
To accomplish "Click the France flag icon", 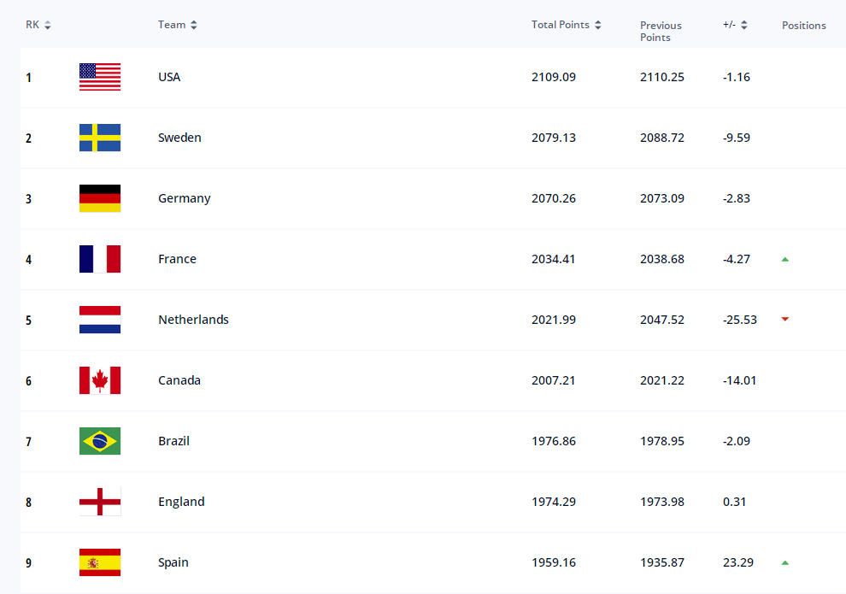I will tap(100, 259).
